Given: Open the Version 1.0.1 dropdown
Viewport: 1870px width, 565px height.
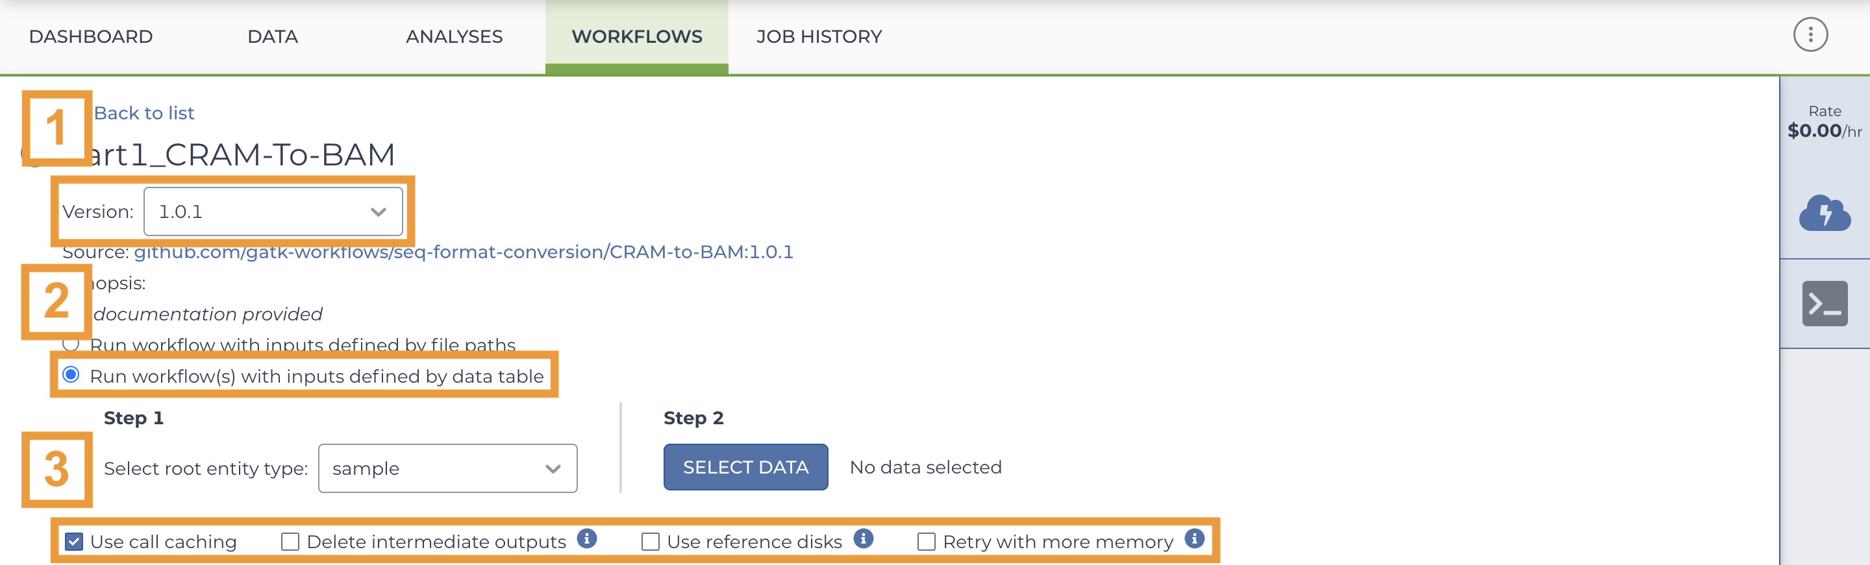Looking at the screenshot, I should [x=273, y=211].
